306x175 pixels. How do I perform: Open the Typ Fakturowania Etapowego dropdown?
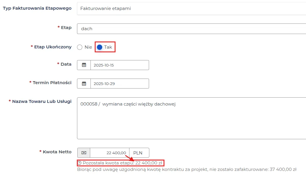click(192, 9)
